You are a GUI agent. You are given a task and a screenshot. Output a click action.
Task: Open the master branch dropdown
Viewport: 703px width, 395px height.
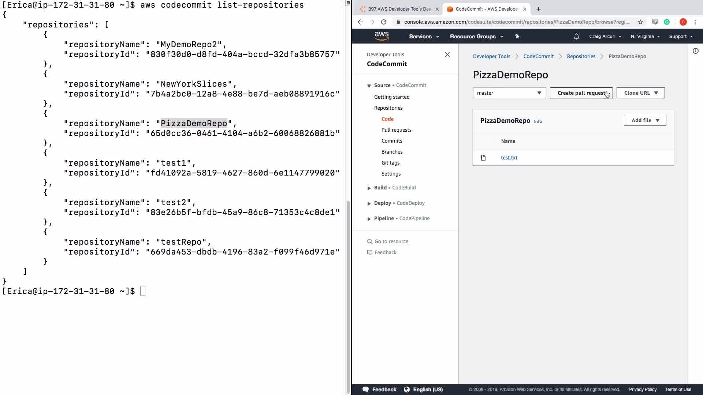(x=509, y=93)
